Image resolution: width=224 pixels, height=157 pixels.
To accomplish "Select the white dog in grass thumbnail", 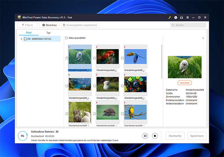I will [x=80, y=57].
